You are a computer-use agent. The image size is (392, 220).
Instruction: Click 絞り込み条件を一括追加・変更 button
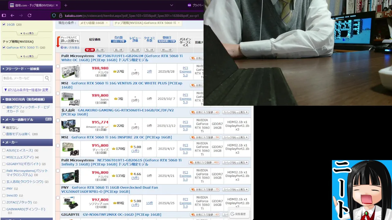click(x=27, y=90)
